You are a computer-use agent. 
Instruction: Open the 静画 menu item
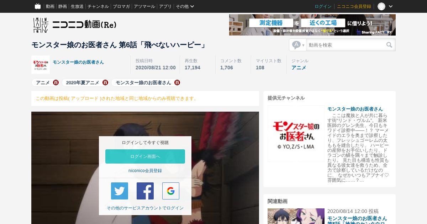(x=63, y=6)
